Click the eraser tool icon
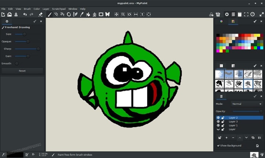This screenshot has height=158, width=265. [40, 14]
